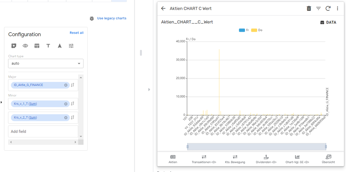Image resolution: width=346 pixels, height=172 pixels.
Task: Remove Krs_v_2_T field chip
Action: coord(66,118)
